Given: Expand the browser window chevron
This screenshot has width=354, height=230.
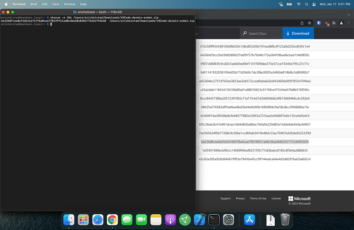Looking at the screenshot, I should [x=348, y=14].
